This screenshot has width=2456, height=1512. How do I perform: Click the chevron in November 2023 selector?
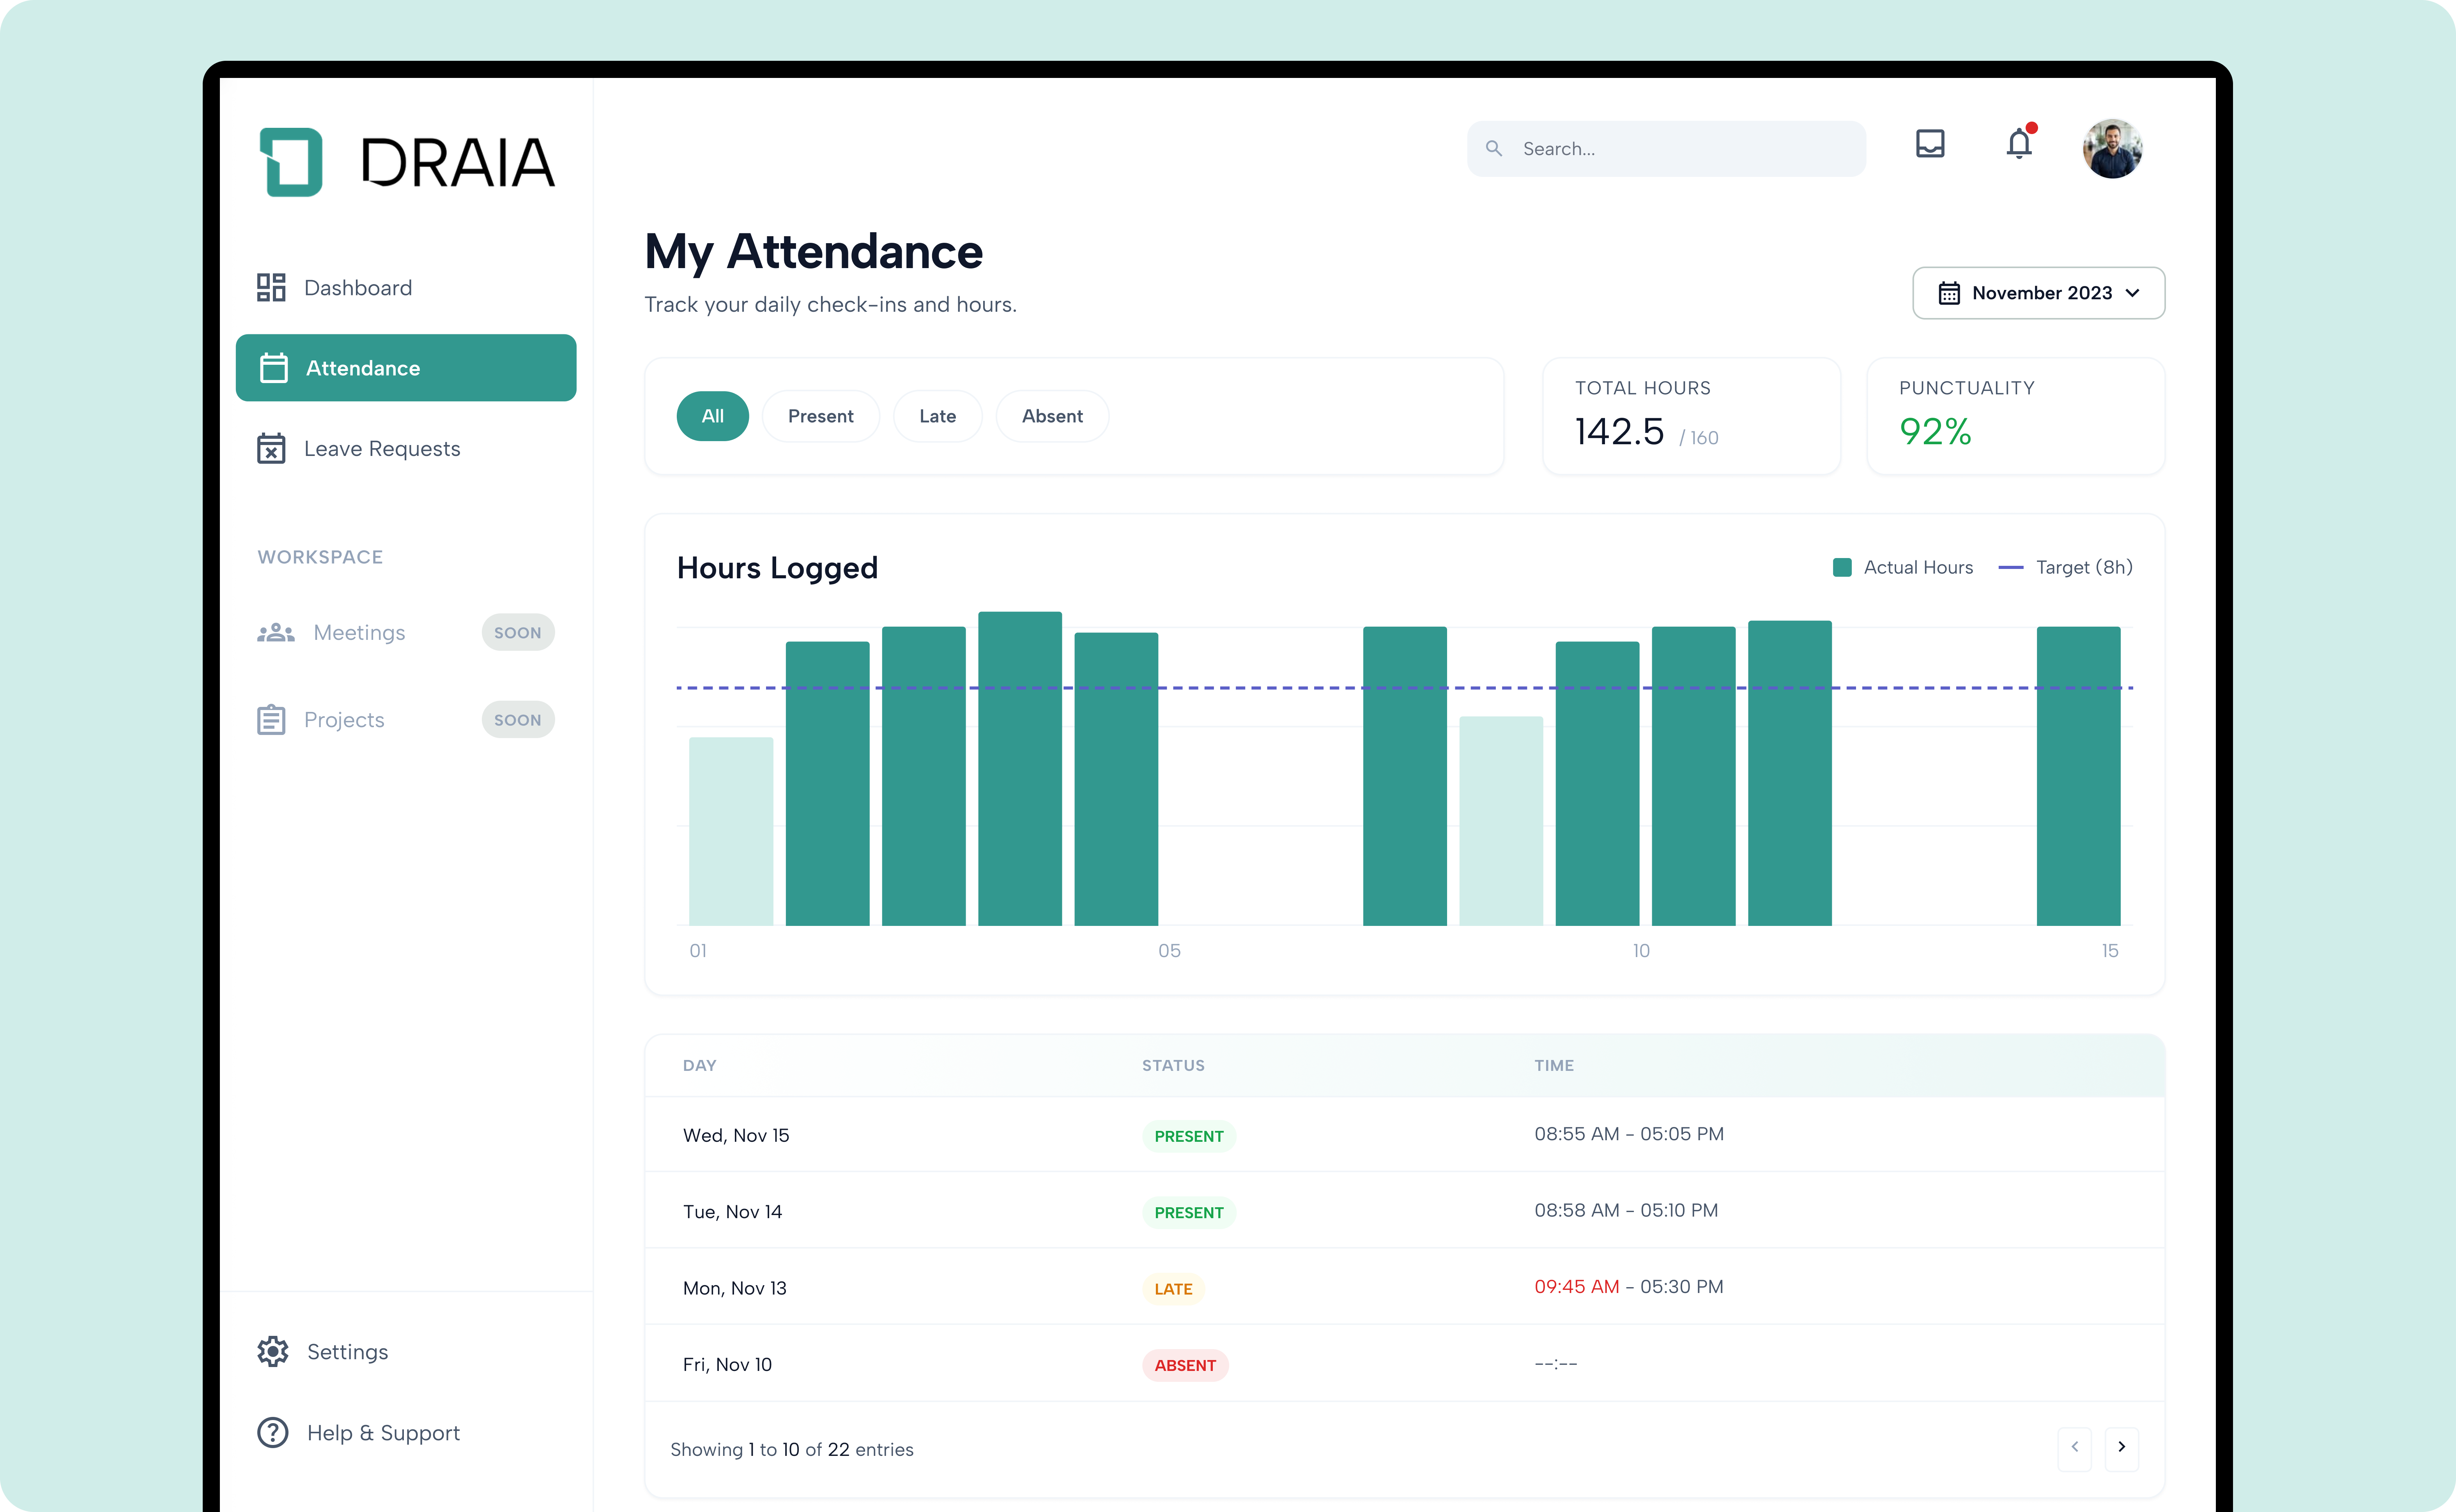[2133, 293]
